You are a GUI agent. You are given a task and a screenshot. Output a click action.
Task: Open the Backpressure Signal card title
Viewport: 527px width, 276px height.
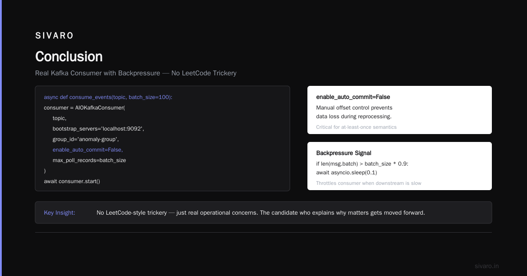pos(344,153)
